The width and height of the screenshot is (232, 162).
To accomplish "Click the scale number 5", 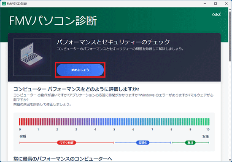I will click(114, 129).
